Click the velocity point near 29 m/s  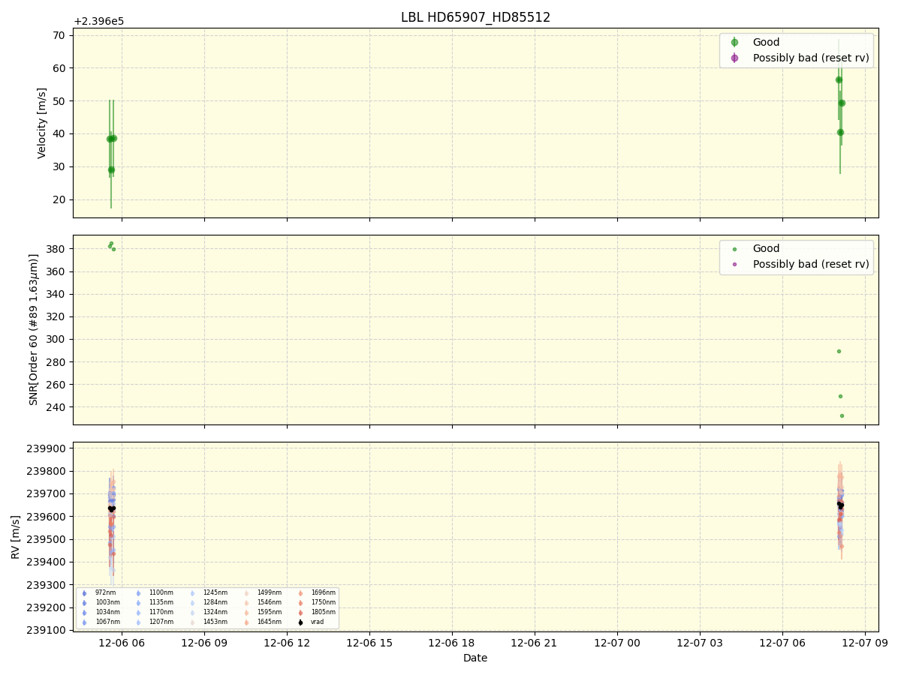click(111, 169)
